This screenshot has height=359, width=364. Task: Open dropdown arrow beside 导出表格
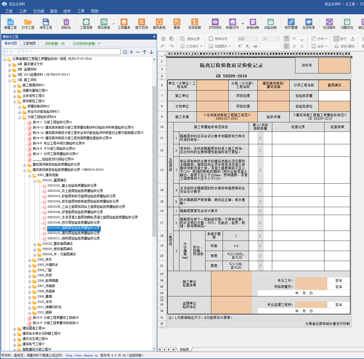pyautogui.click(x=114, y=24)
